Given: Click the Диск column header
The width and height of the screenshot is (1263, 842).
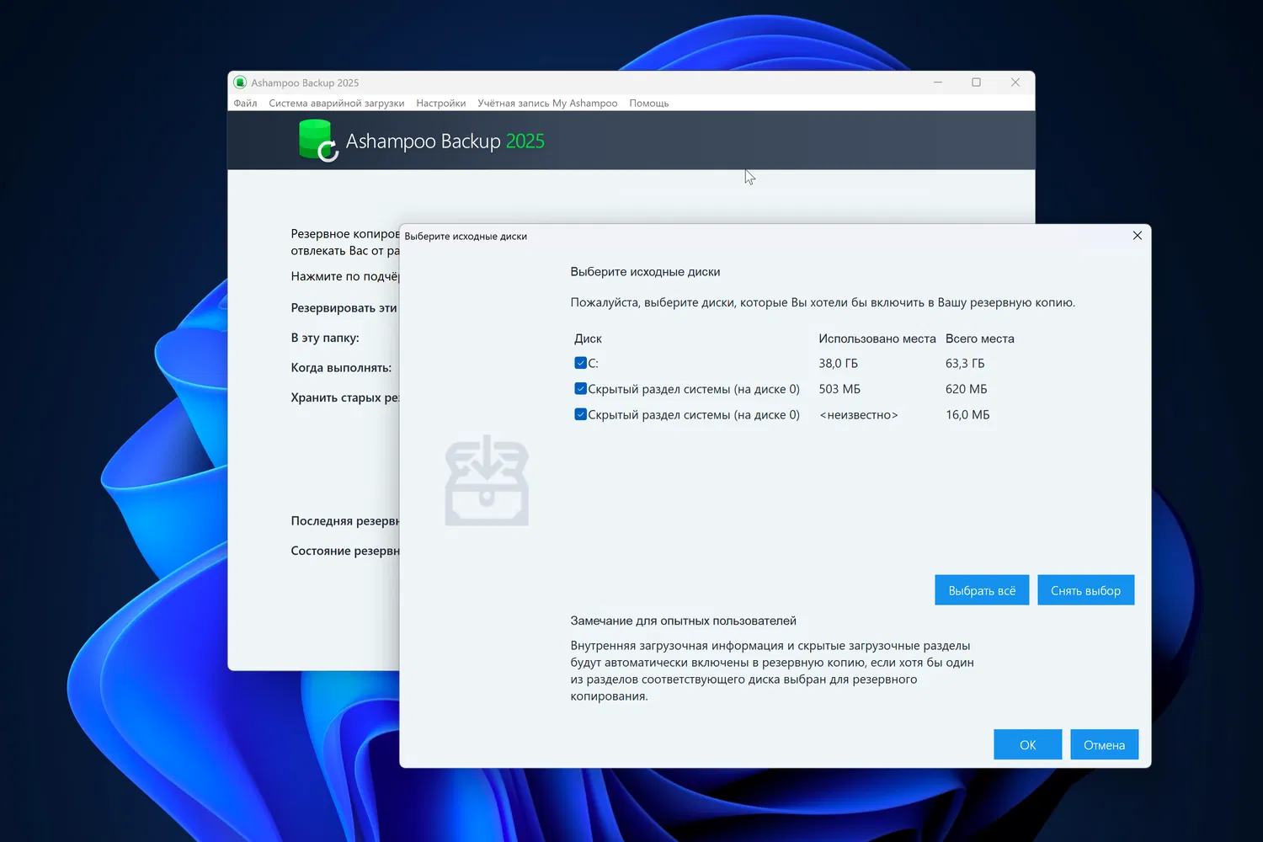Looking at the screenshot, I should tap(588, 338).
